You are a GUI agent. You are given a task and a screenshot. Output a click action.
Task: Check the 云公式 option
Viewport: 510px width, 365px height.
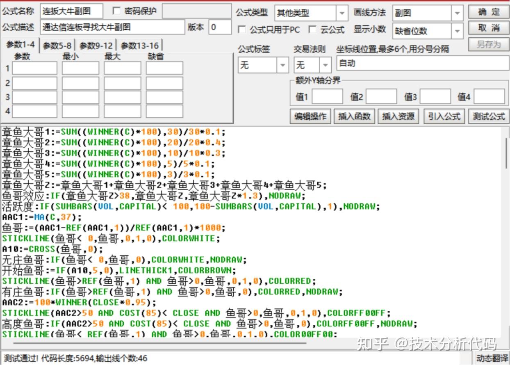[312, 30]
